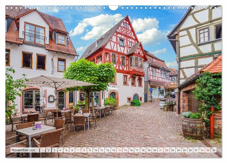This screenshot has width=227, height=163.
Task: Select date 4 in the calendar strip
Action: click(x=60, y=150)
